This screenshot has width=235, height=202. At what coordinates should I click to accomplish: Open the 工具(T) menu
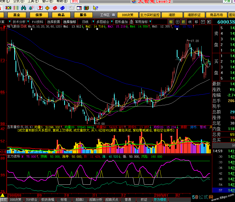click(x=33, y=1)
